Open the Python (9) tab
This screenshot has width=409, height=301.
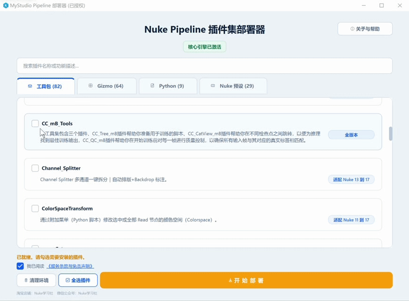tap(168, 86)
